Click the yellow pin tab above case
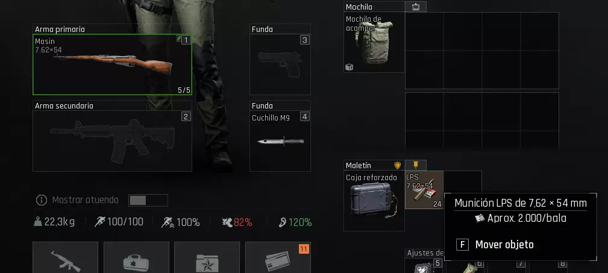The width and height of the screenshot is (608, 273). coord(416,165)
